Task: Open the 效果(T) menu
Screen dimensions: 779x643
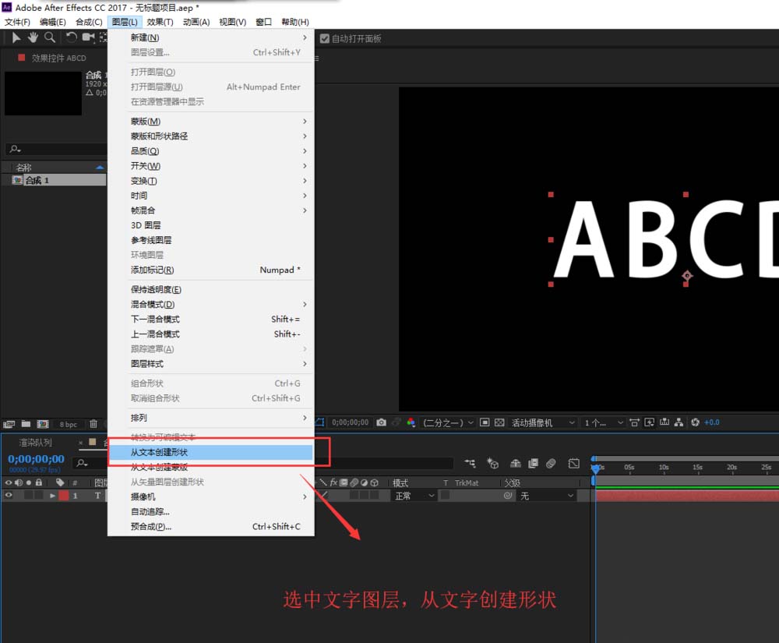Action: click(160, 22)
